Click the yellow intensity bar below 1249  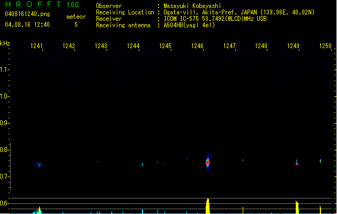tap(297, 208)
